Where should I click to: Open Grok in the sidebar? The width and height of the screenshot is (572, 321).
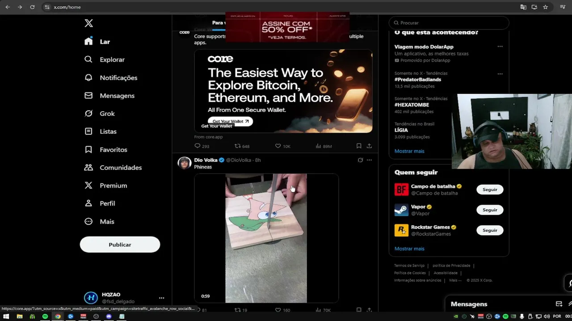click(x=100, y=113)
